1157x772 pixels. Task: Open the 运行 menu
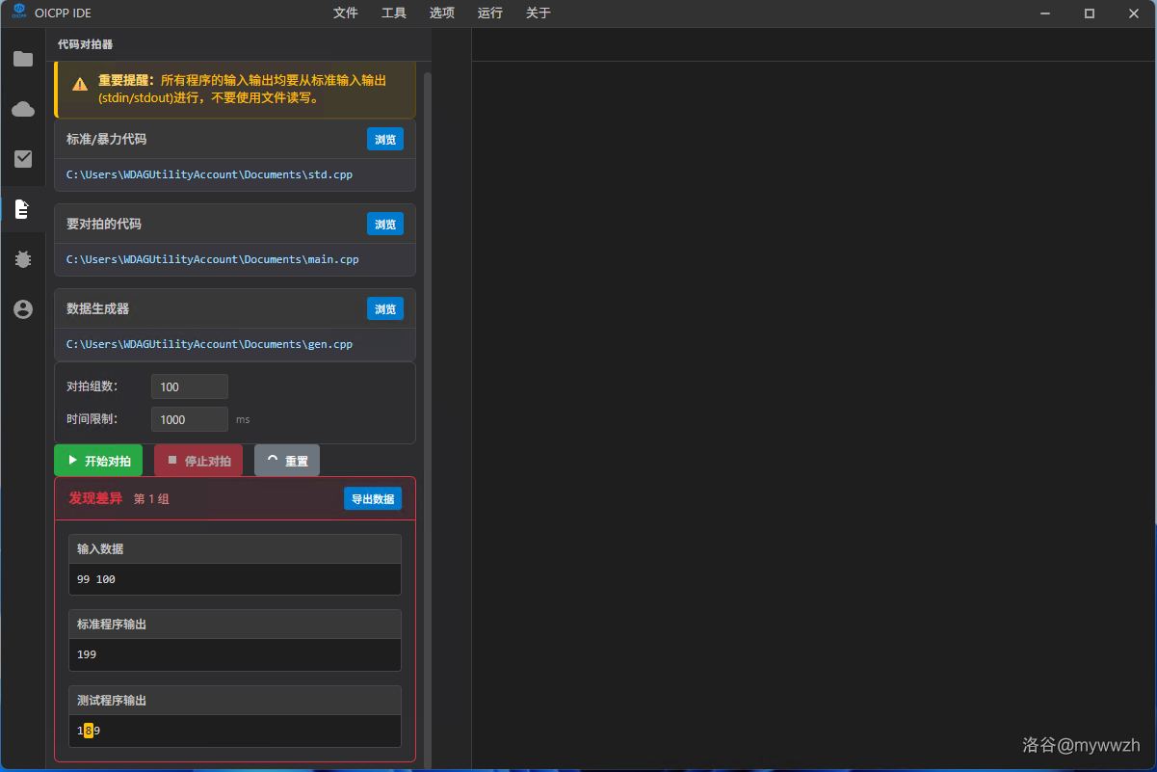489,13
